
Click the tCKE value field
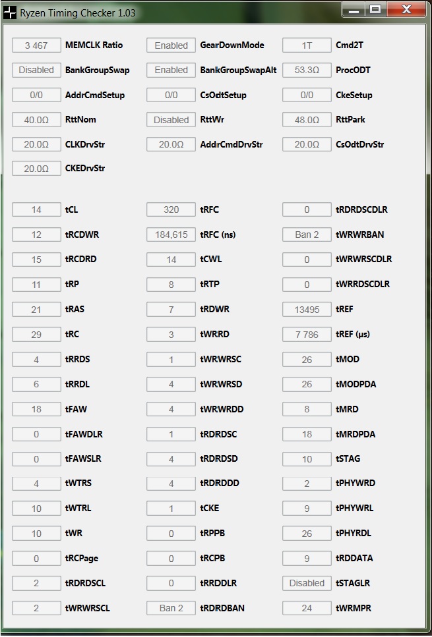171,509
